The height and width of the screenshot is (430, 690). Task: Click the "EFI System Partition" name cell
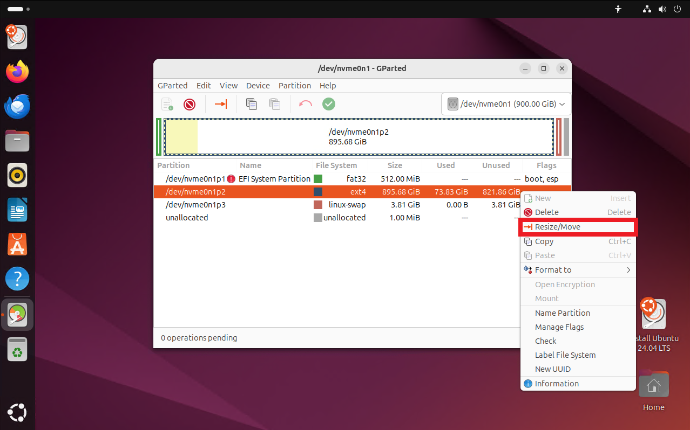pos(274,179)
